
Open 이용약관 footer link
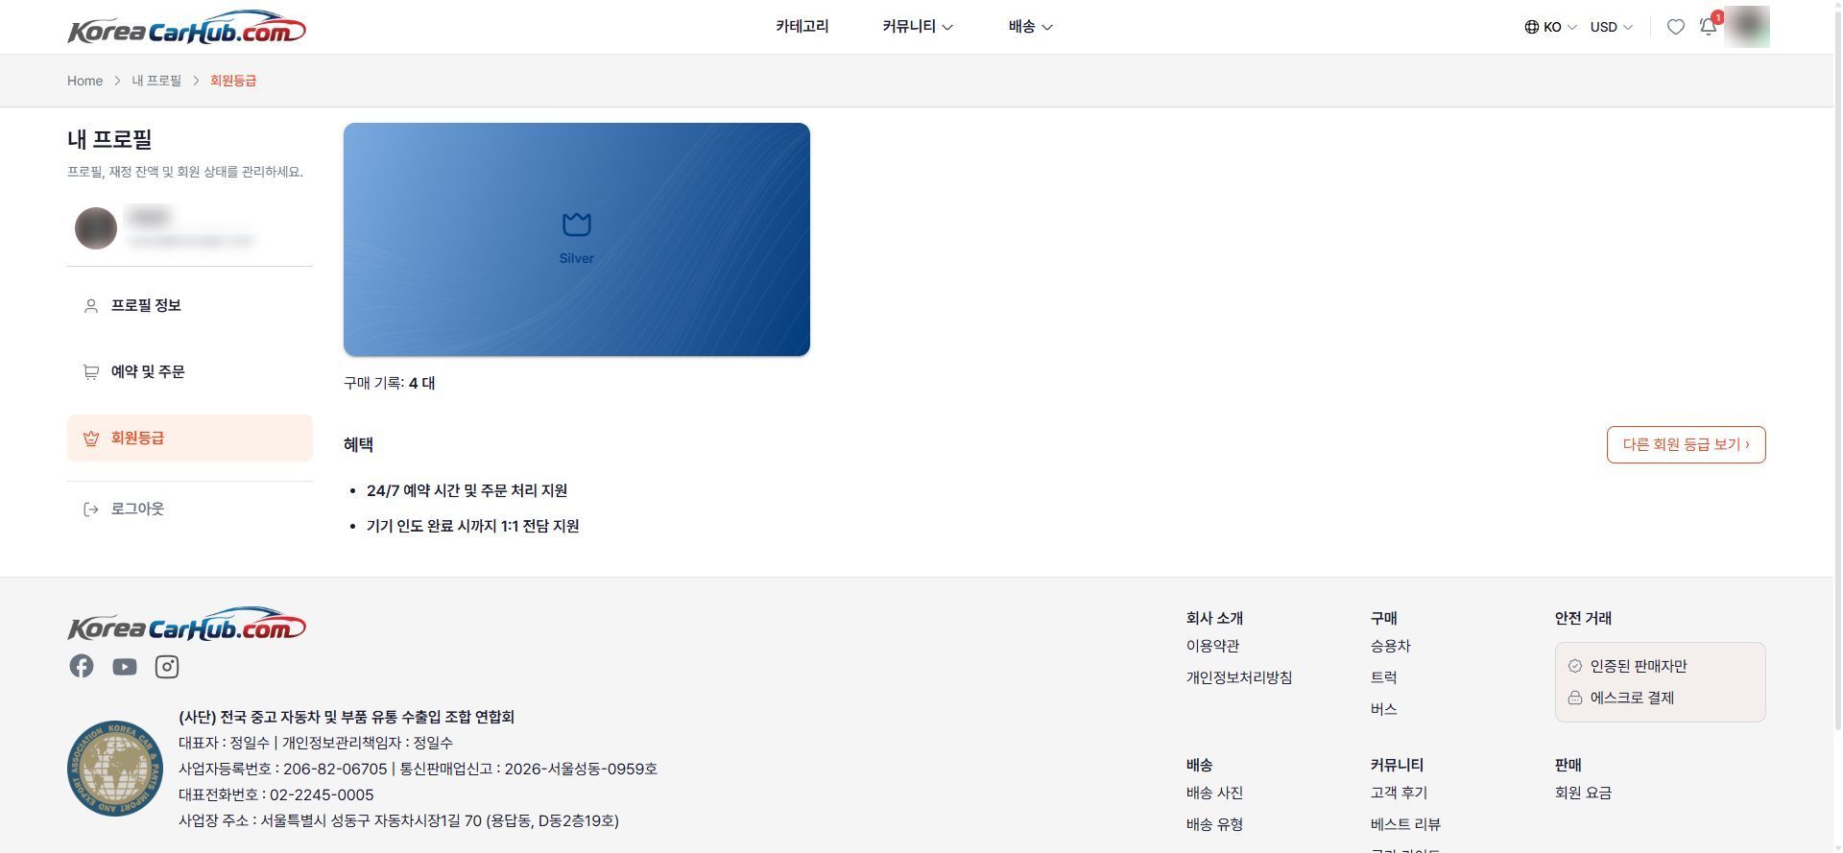pos(1212,646)
